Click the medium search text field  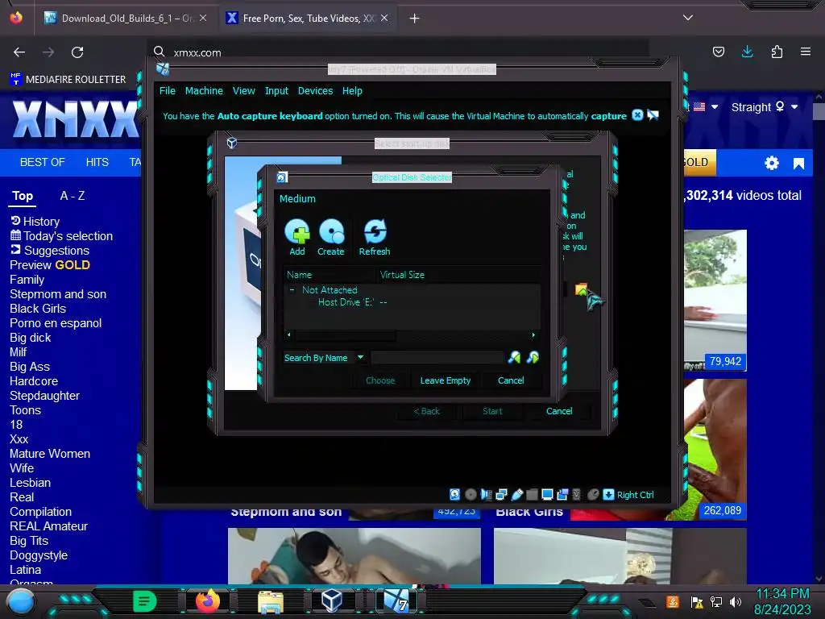(x=437, y=357)
